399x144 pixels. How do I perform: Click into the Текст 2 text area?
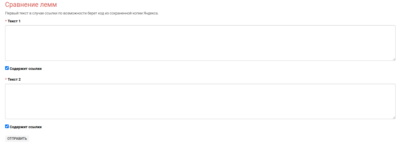point(200,101)
